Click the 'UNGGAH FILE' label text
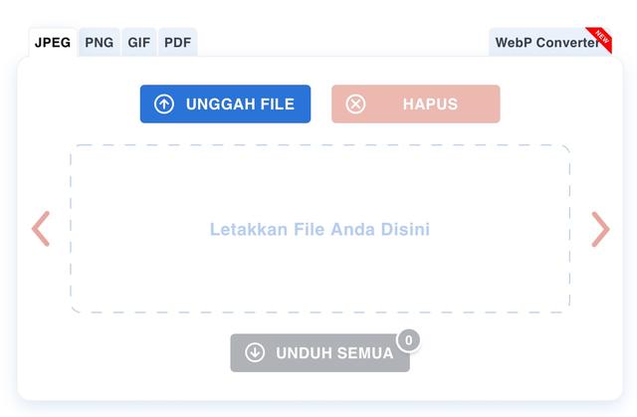This screenshot has height=417, width=637. [x=240, y=104]
